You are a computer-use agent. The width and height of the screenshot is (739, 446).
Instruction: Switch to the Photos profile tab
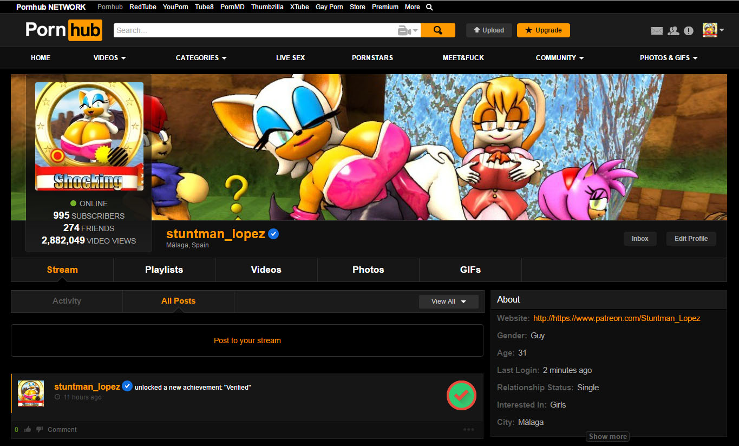(x=368, y=270)
